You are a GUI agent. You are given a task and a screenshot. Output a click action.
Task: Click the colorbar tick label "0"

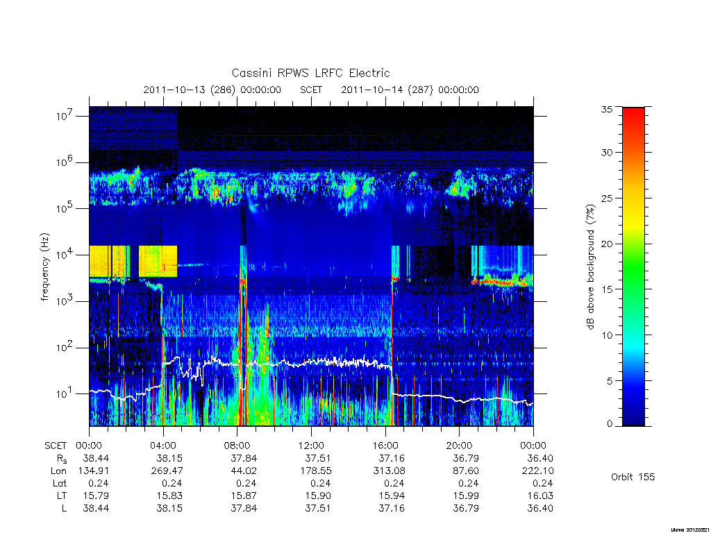610,424
